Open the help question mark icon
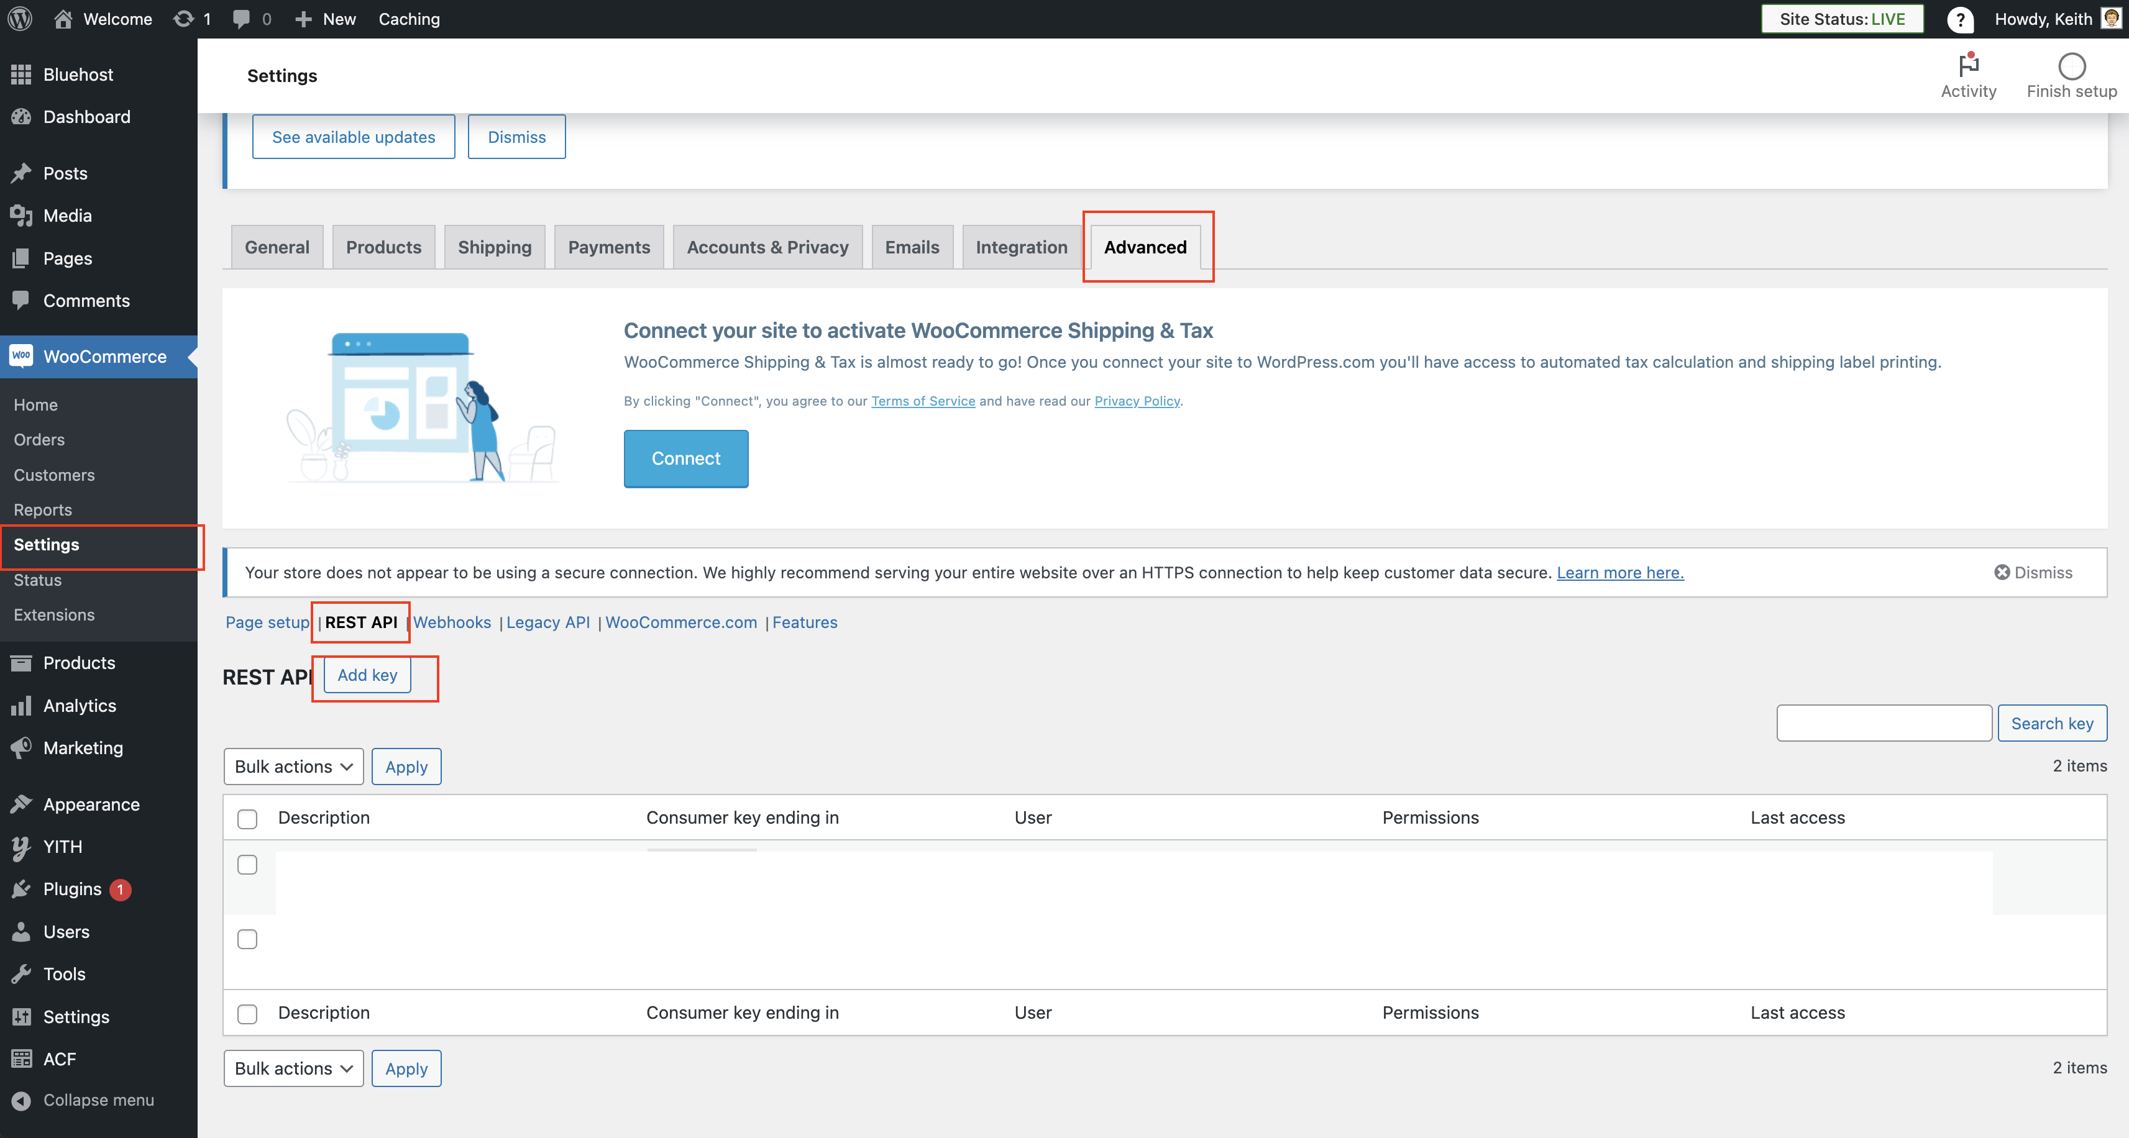The width and height of the screenshot is (2129, 1138). coord(1959,19)
